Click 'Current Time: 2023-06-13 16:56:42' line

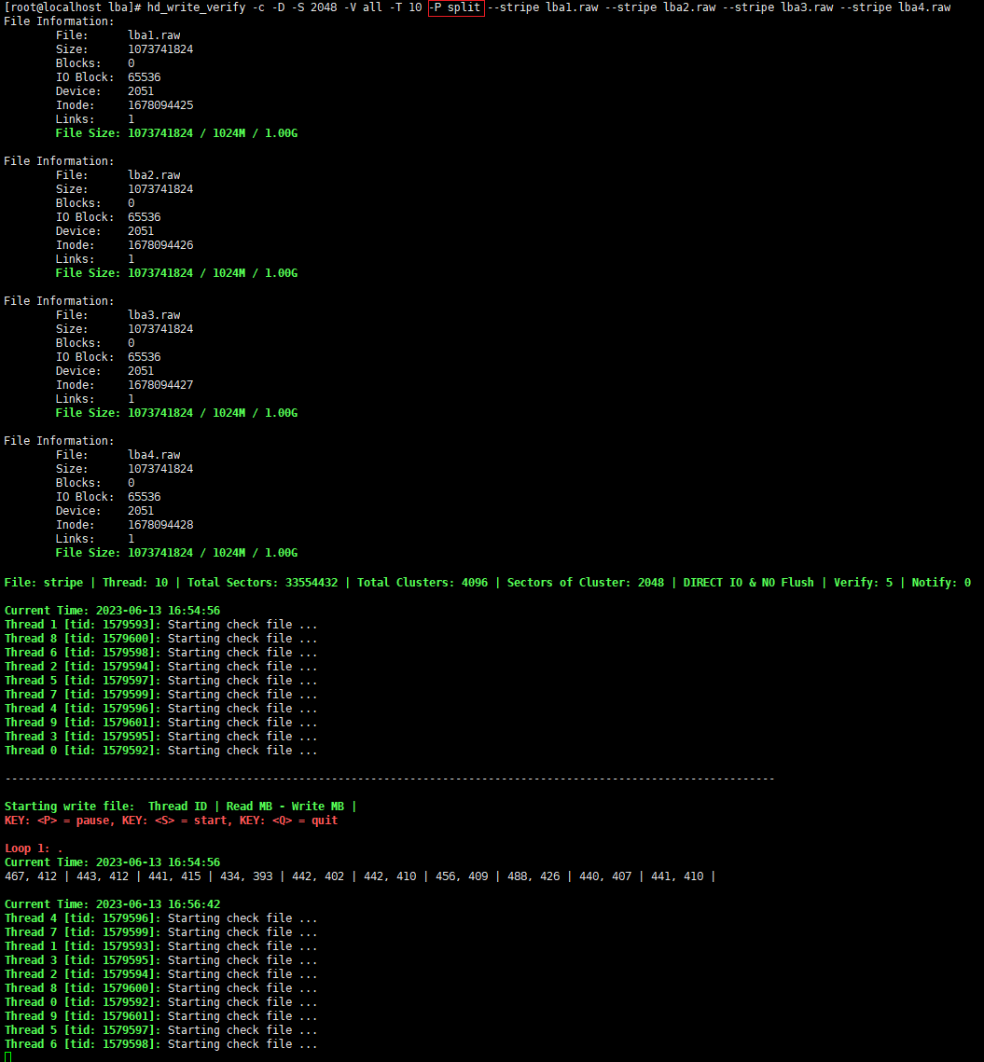pyautogui.click(x=113, y=904)
